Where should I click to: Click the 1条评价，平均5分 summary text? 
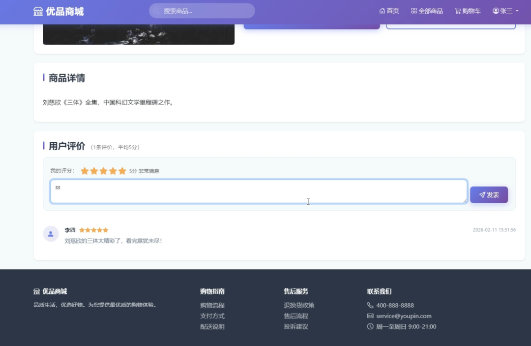pos(115,147)
